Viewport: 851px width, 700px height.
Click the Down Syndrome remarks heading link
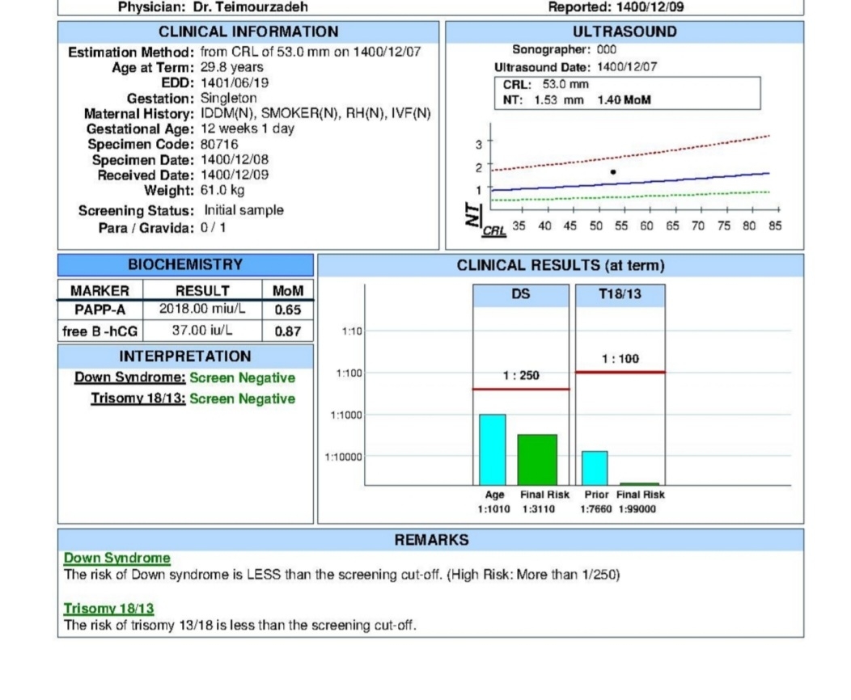(x=116, y=558)
